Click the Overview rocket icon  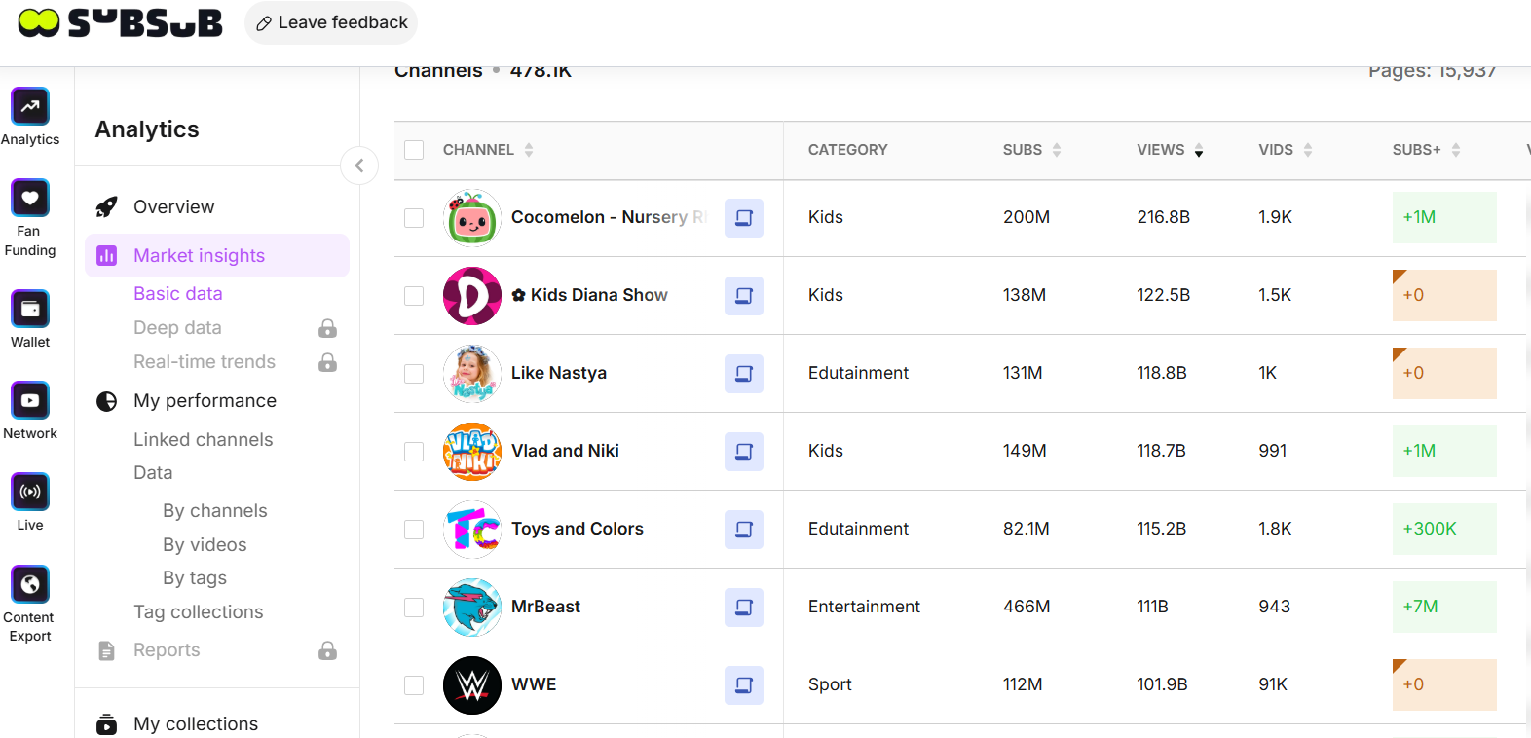107,206
